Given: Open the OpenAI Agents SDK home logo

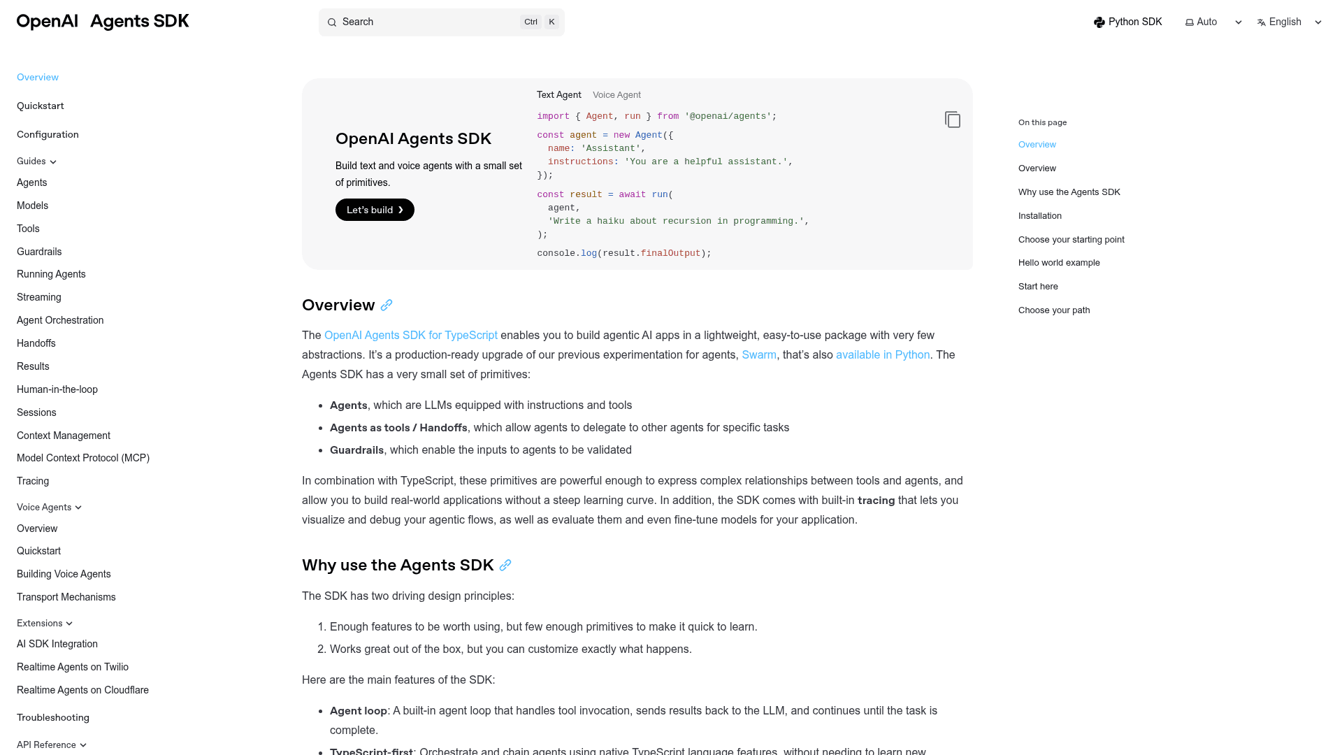Looking at the screenshot, I should tap(103, 22).
